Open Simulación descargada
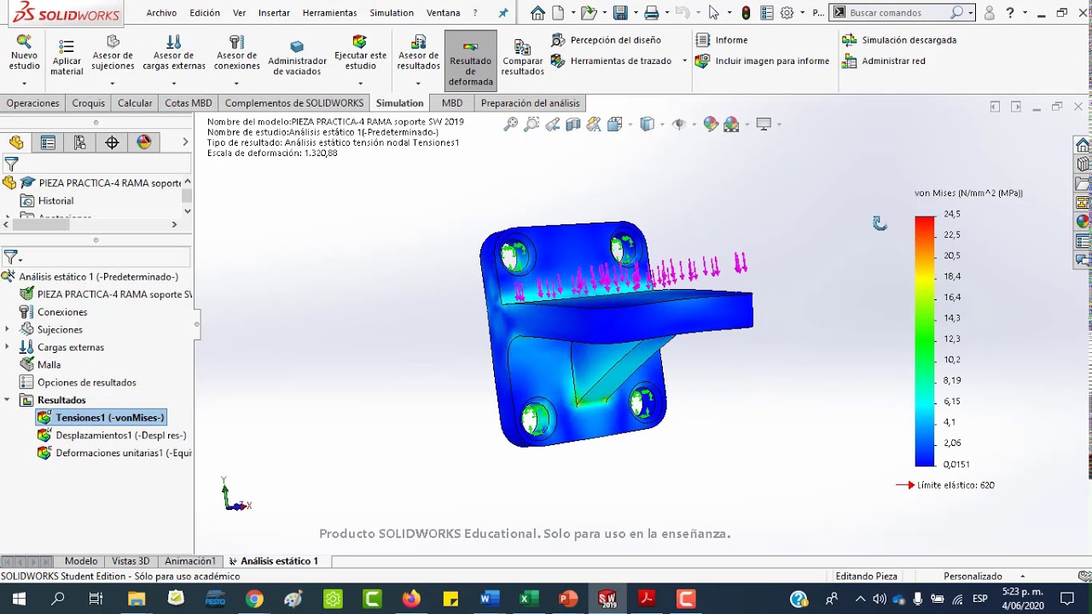1092x614 pixels. coord(899,40)
